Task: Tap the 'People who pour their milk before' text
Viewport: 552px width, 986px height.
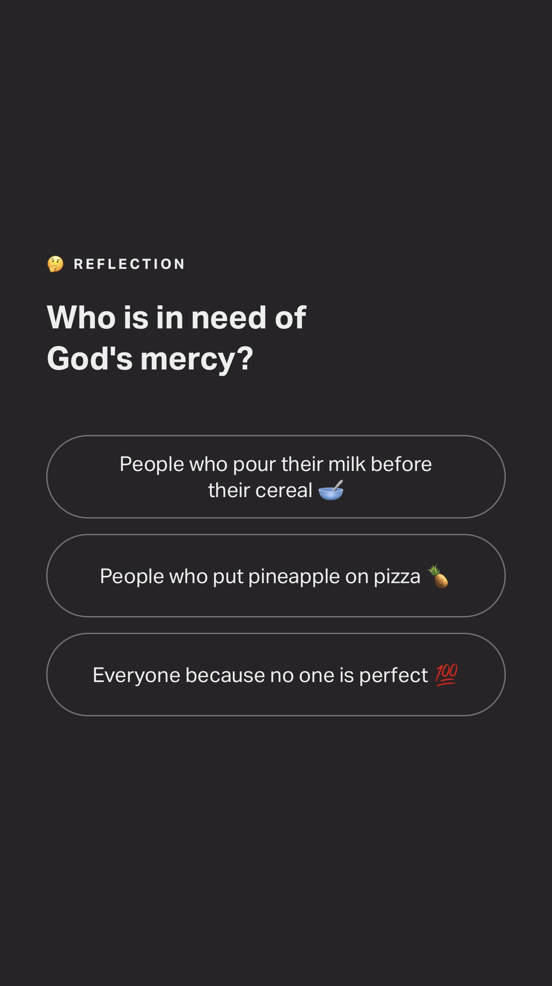Action: pos(276,464)
